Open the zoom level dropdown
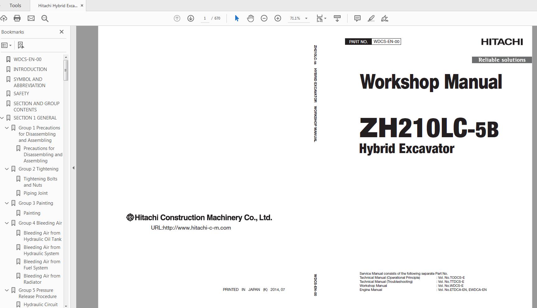The width and height of the screenshot is (537, 308). pyautogui.click(x=306, y=18)
